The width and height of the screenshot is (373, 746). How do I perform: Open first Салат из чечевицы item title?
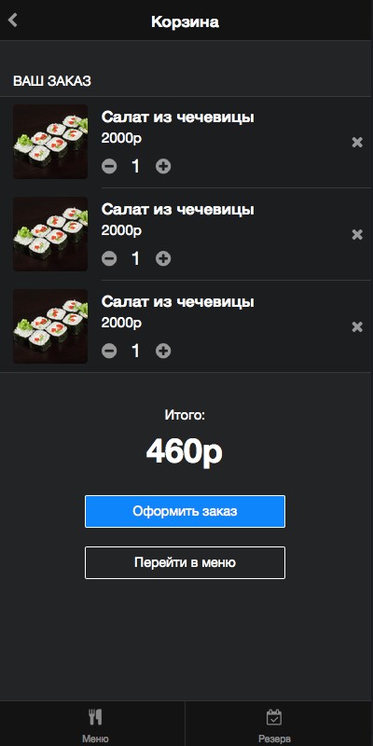(178, 117)
